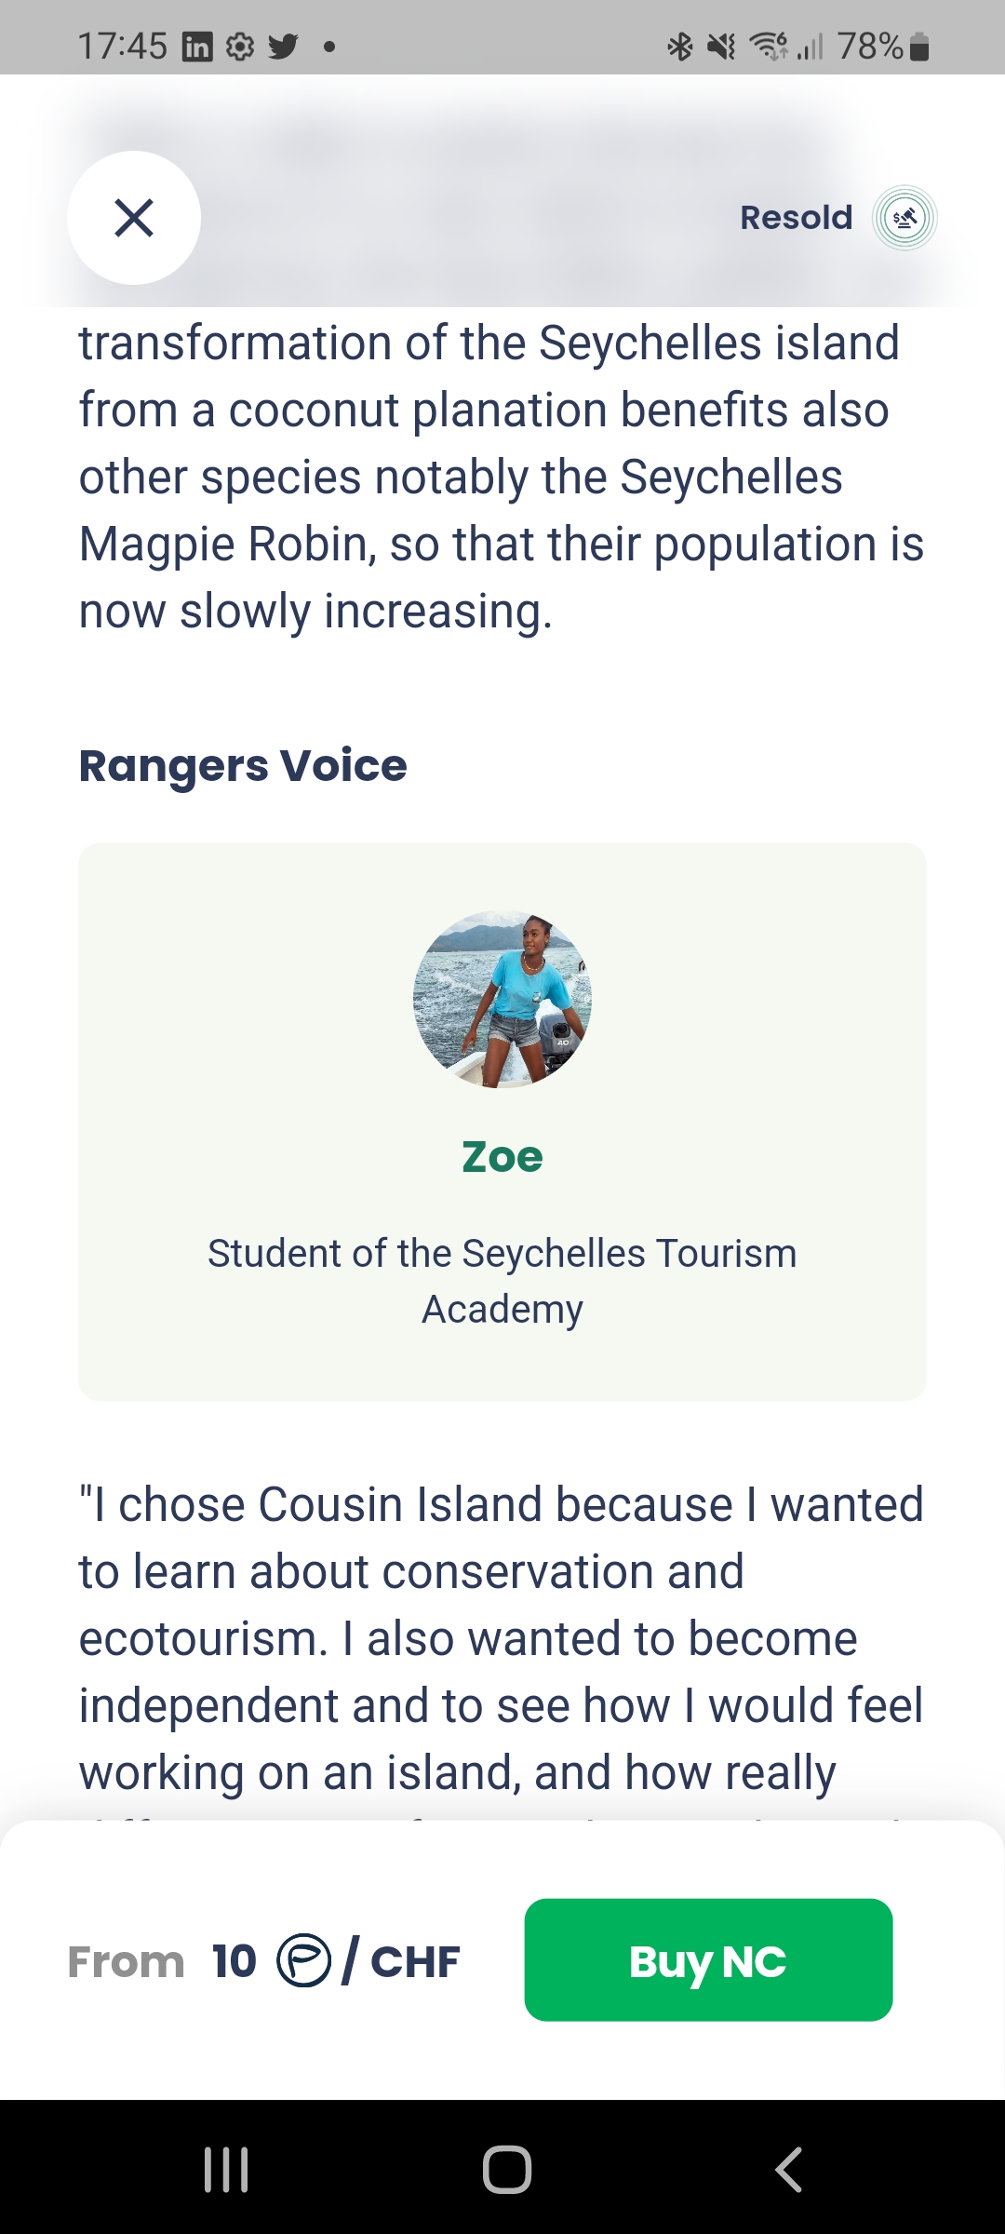The image size is (1005, 2234).
Task: Tap the Resold label
Action: click(x=796, y=218)
